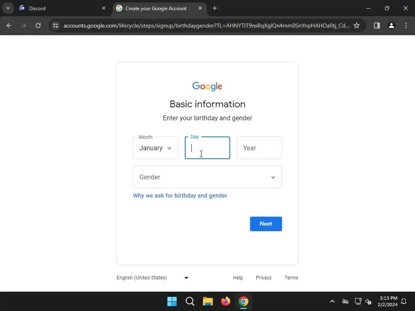Close the Create your Google Account tab
The height and width of the screenshot is (311, 415).
click(200, 8)
